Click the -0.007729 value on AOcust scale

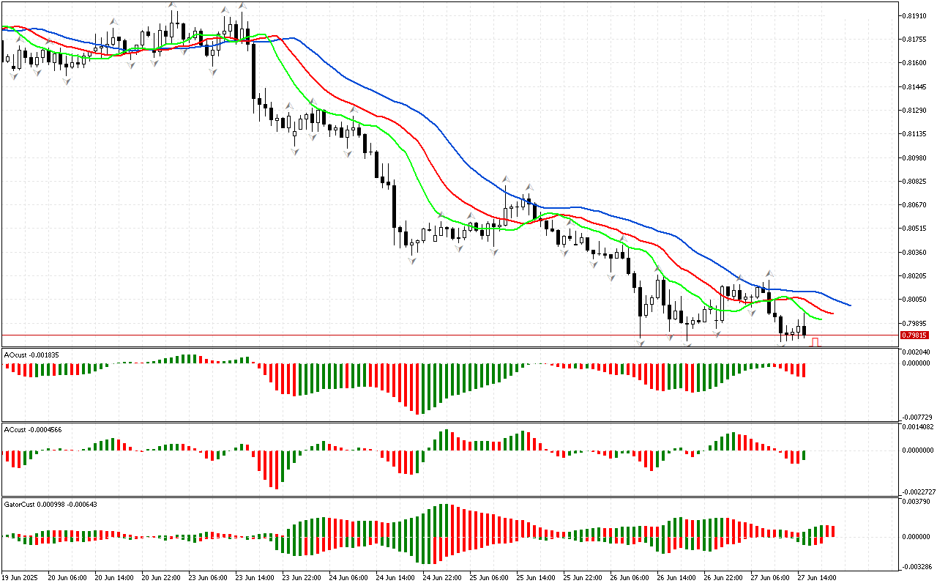pos(915,415)
